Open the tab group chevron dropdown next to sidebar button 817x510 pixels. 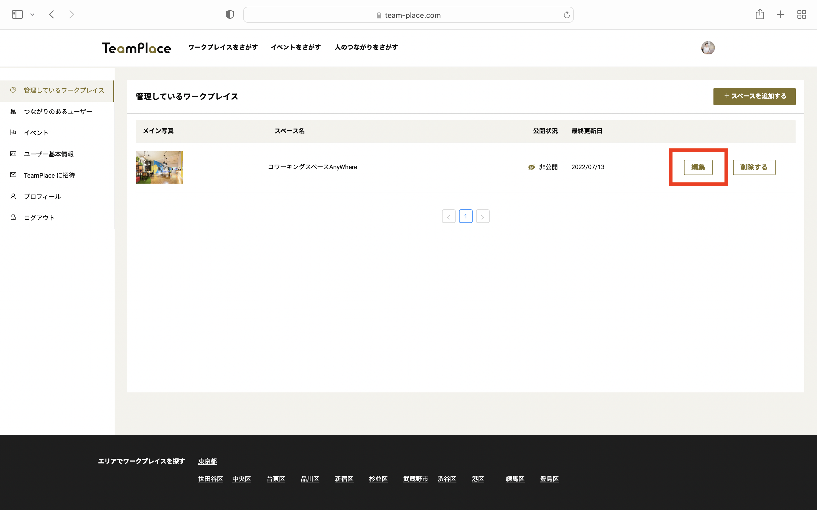[x=32, y=14]
